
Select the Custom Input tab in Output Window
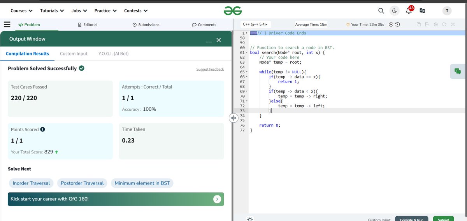[x=74, y=54]
